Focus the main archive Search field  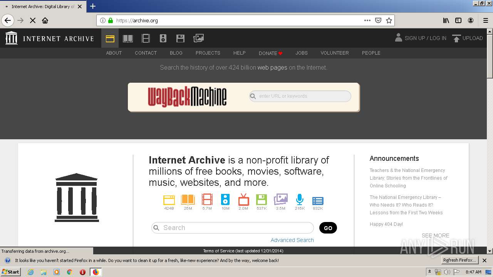point(233,228)
